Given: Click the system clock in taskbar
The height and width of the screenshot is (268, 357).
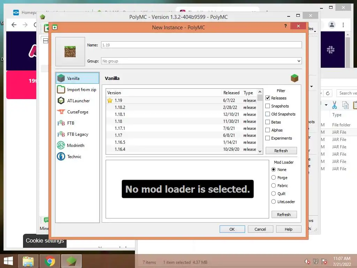Looking at the screenshot, I should 342,261.
